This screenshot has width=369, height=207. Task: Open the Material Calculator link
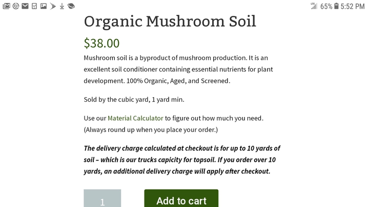coord(135,118)
